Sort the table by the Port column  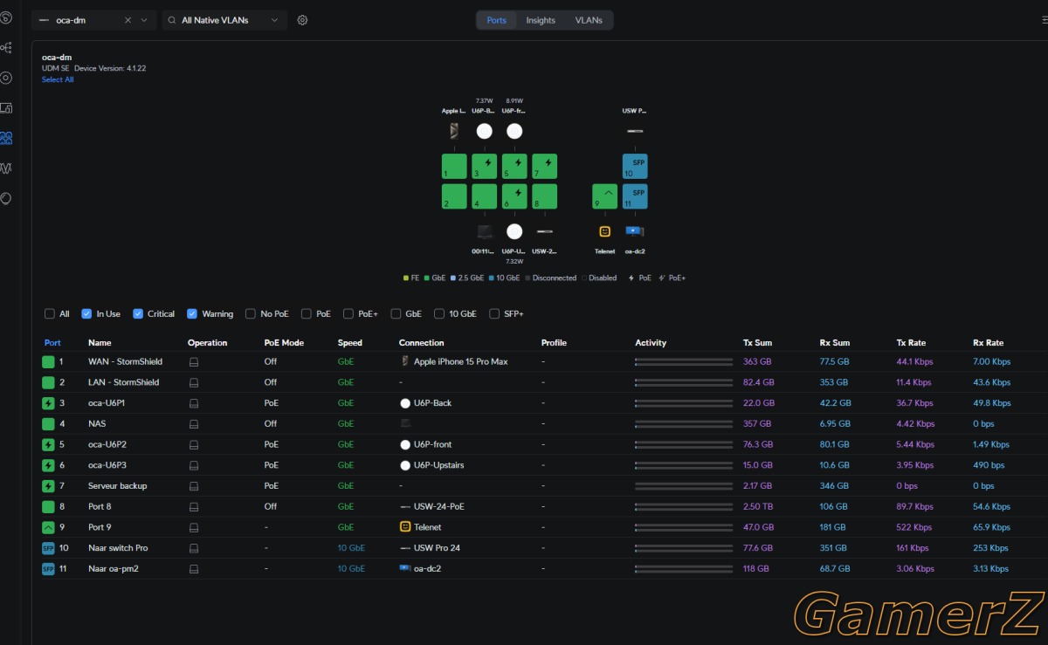click(52, 343)
